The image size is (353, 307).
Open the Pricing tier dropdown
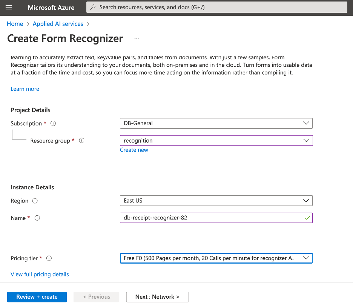pyautogui.click(x=216, y=258)
